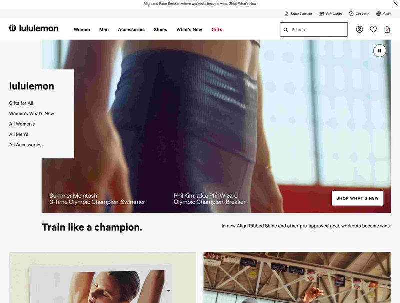The image size is (400, 303).
Task: Open the swimmer portrait thumbnail
Action: [103, 278]
